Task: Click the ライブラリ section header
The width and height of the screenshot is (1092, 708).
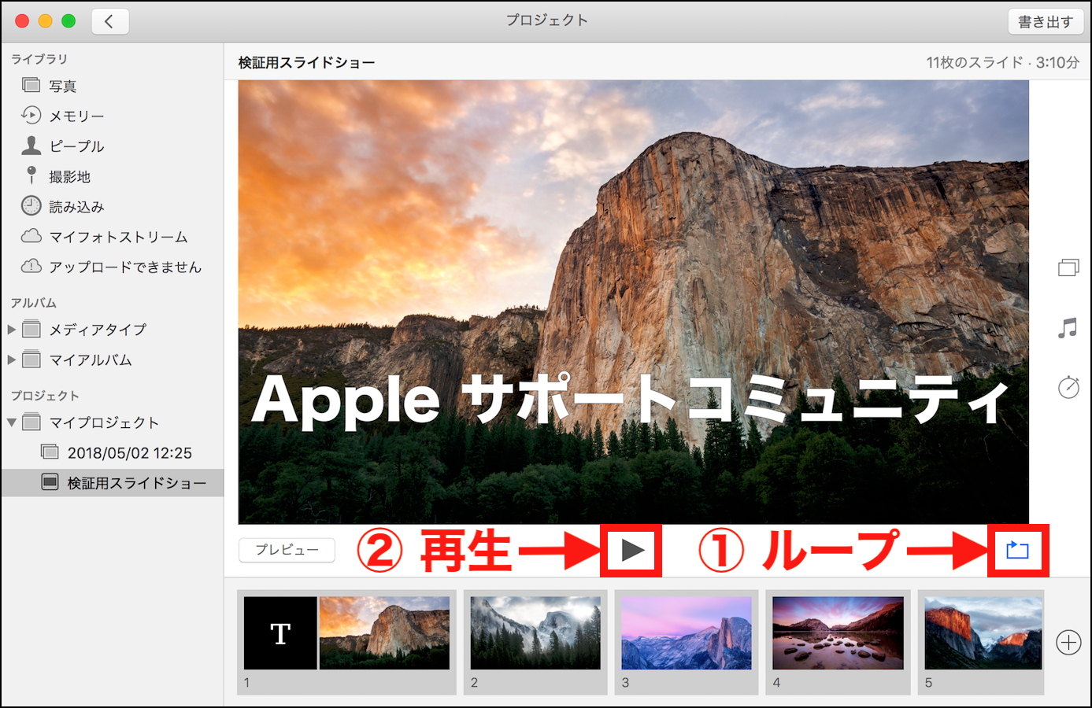Action: (x=39, y=59)
